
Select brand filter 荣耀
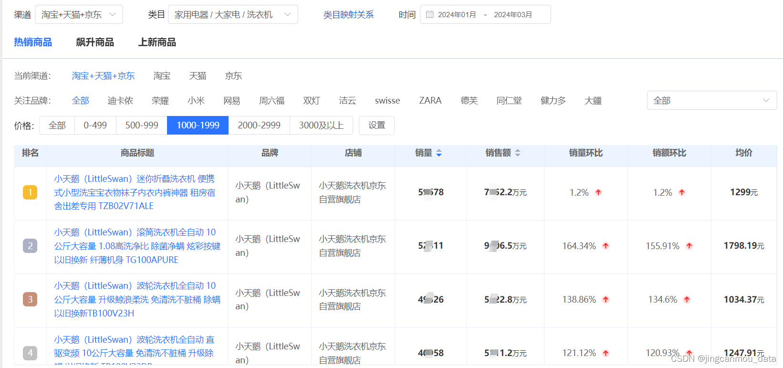160,101
